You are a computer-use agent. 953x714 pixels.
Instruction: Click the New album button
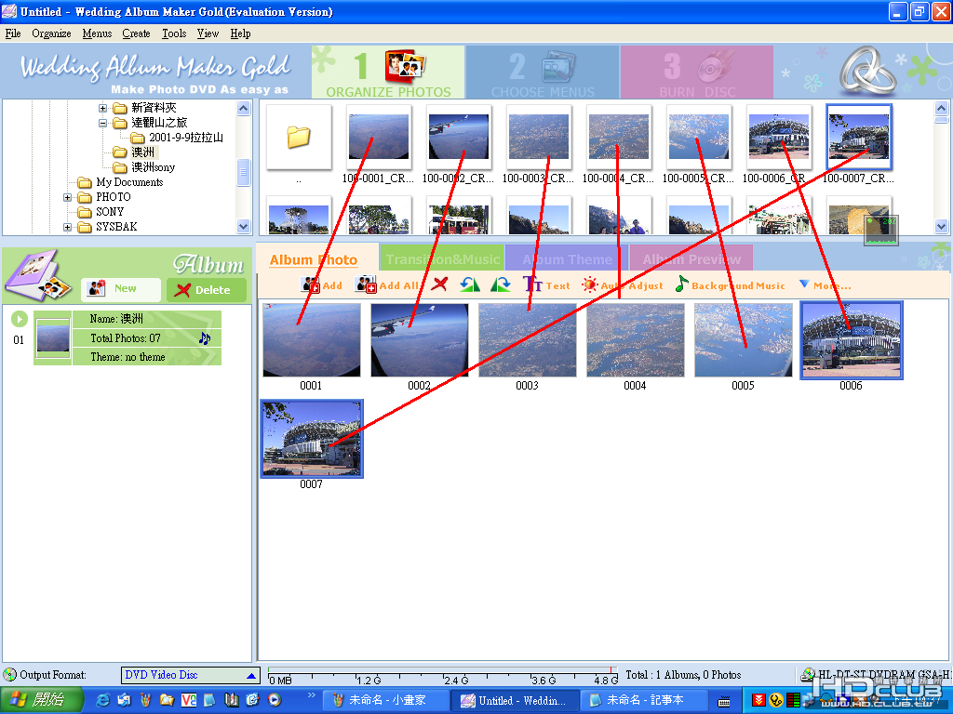pos(121,289)
